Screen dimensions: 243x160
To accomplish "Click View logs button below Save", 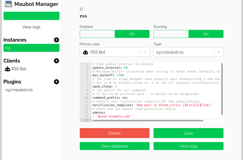I will (x=188, y=146).
